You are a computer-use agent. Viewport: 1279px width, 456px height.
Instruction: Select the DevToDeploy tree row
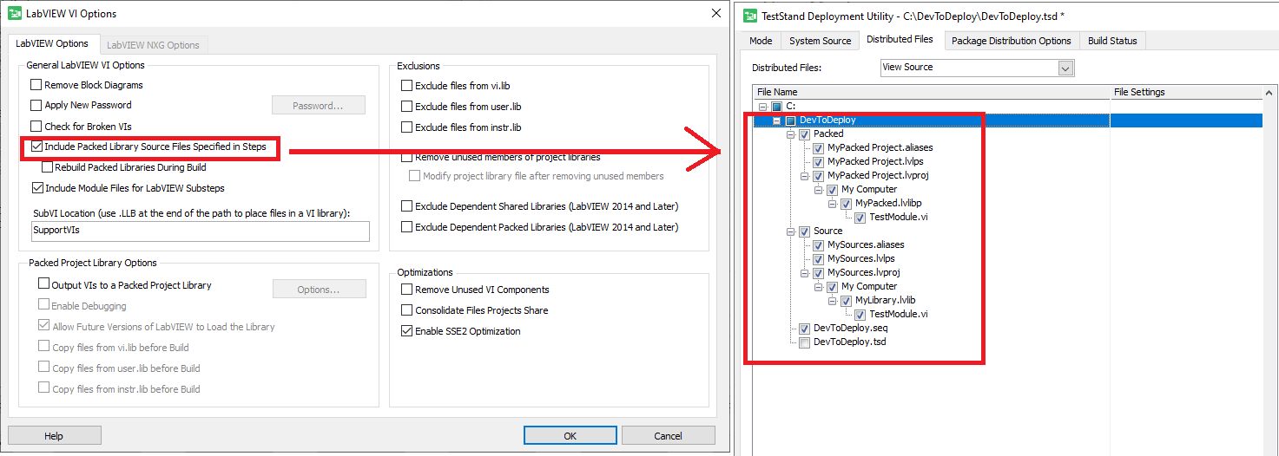1007,121
